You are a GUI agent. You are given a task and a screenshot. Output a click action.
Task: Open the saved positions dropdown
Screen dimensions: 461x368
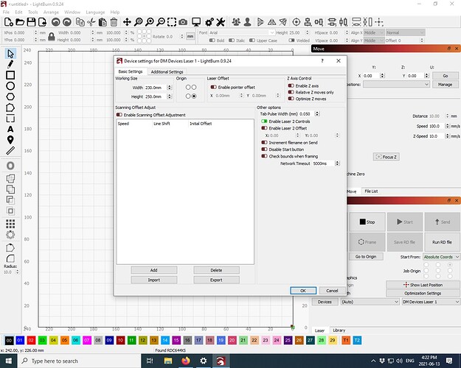396,84
